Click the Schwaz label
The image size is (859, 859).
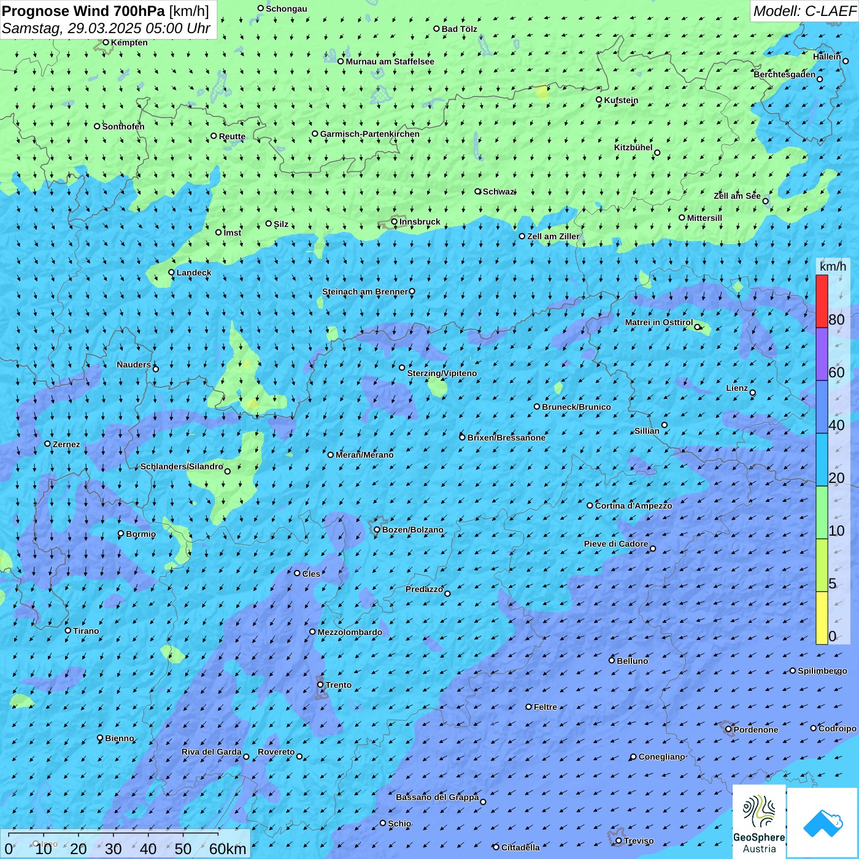coord(499,191)
